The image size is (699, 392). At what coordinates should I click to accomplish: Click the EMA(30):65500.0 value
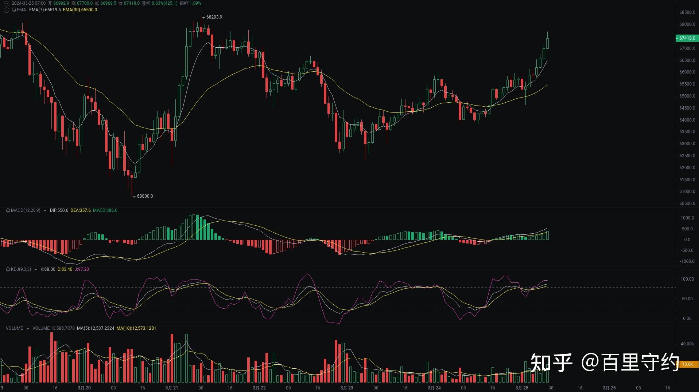click(x=80, y=10)
